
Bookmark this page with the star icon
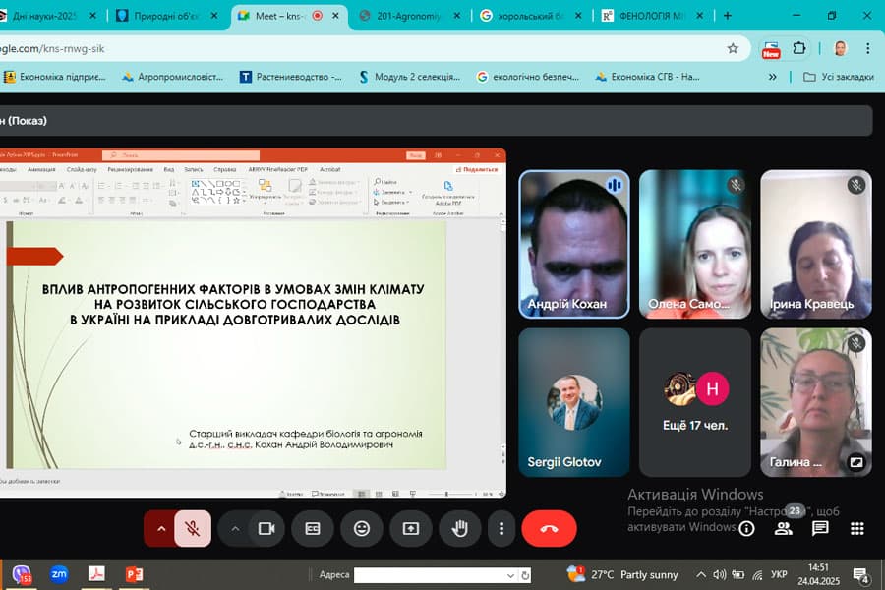(733, 48)
